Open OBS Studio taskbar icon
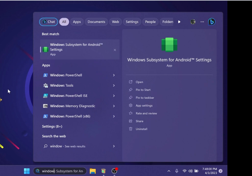 pyautogui.click(x=114, y=171)
